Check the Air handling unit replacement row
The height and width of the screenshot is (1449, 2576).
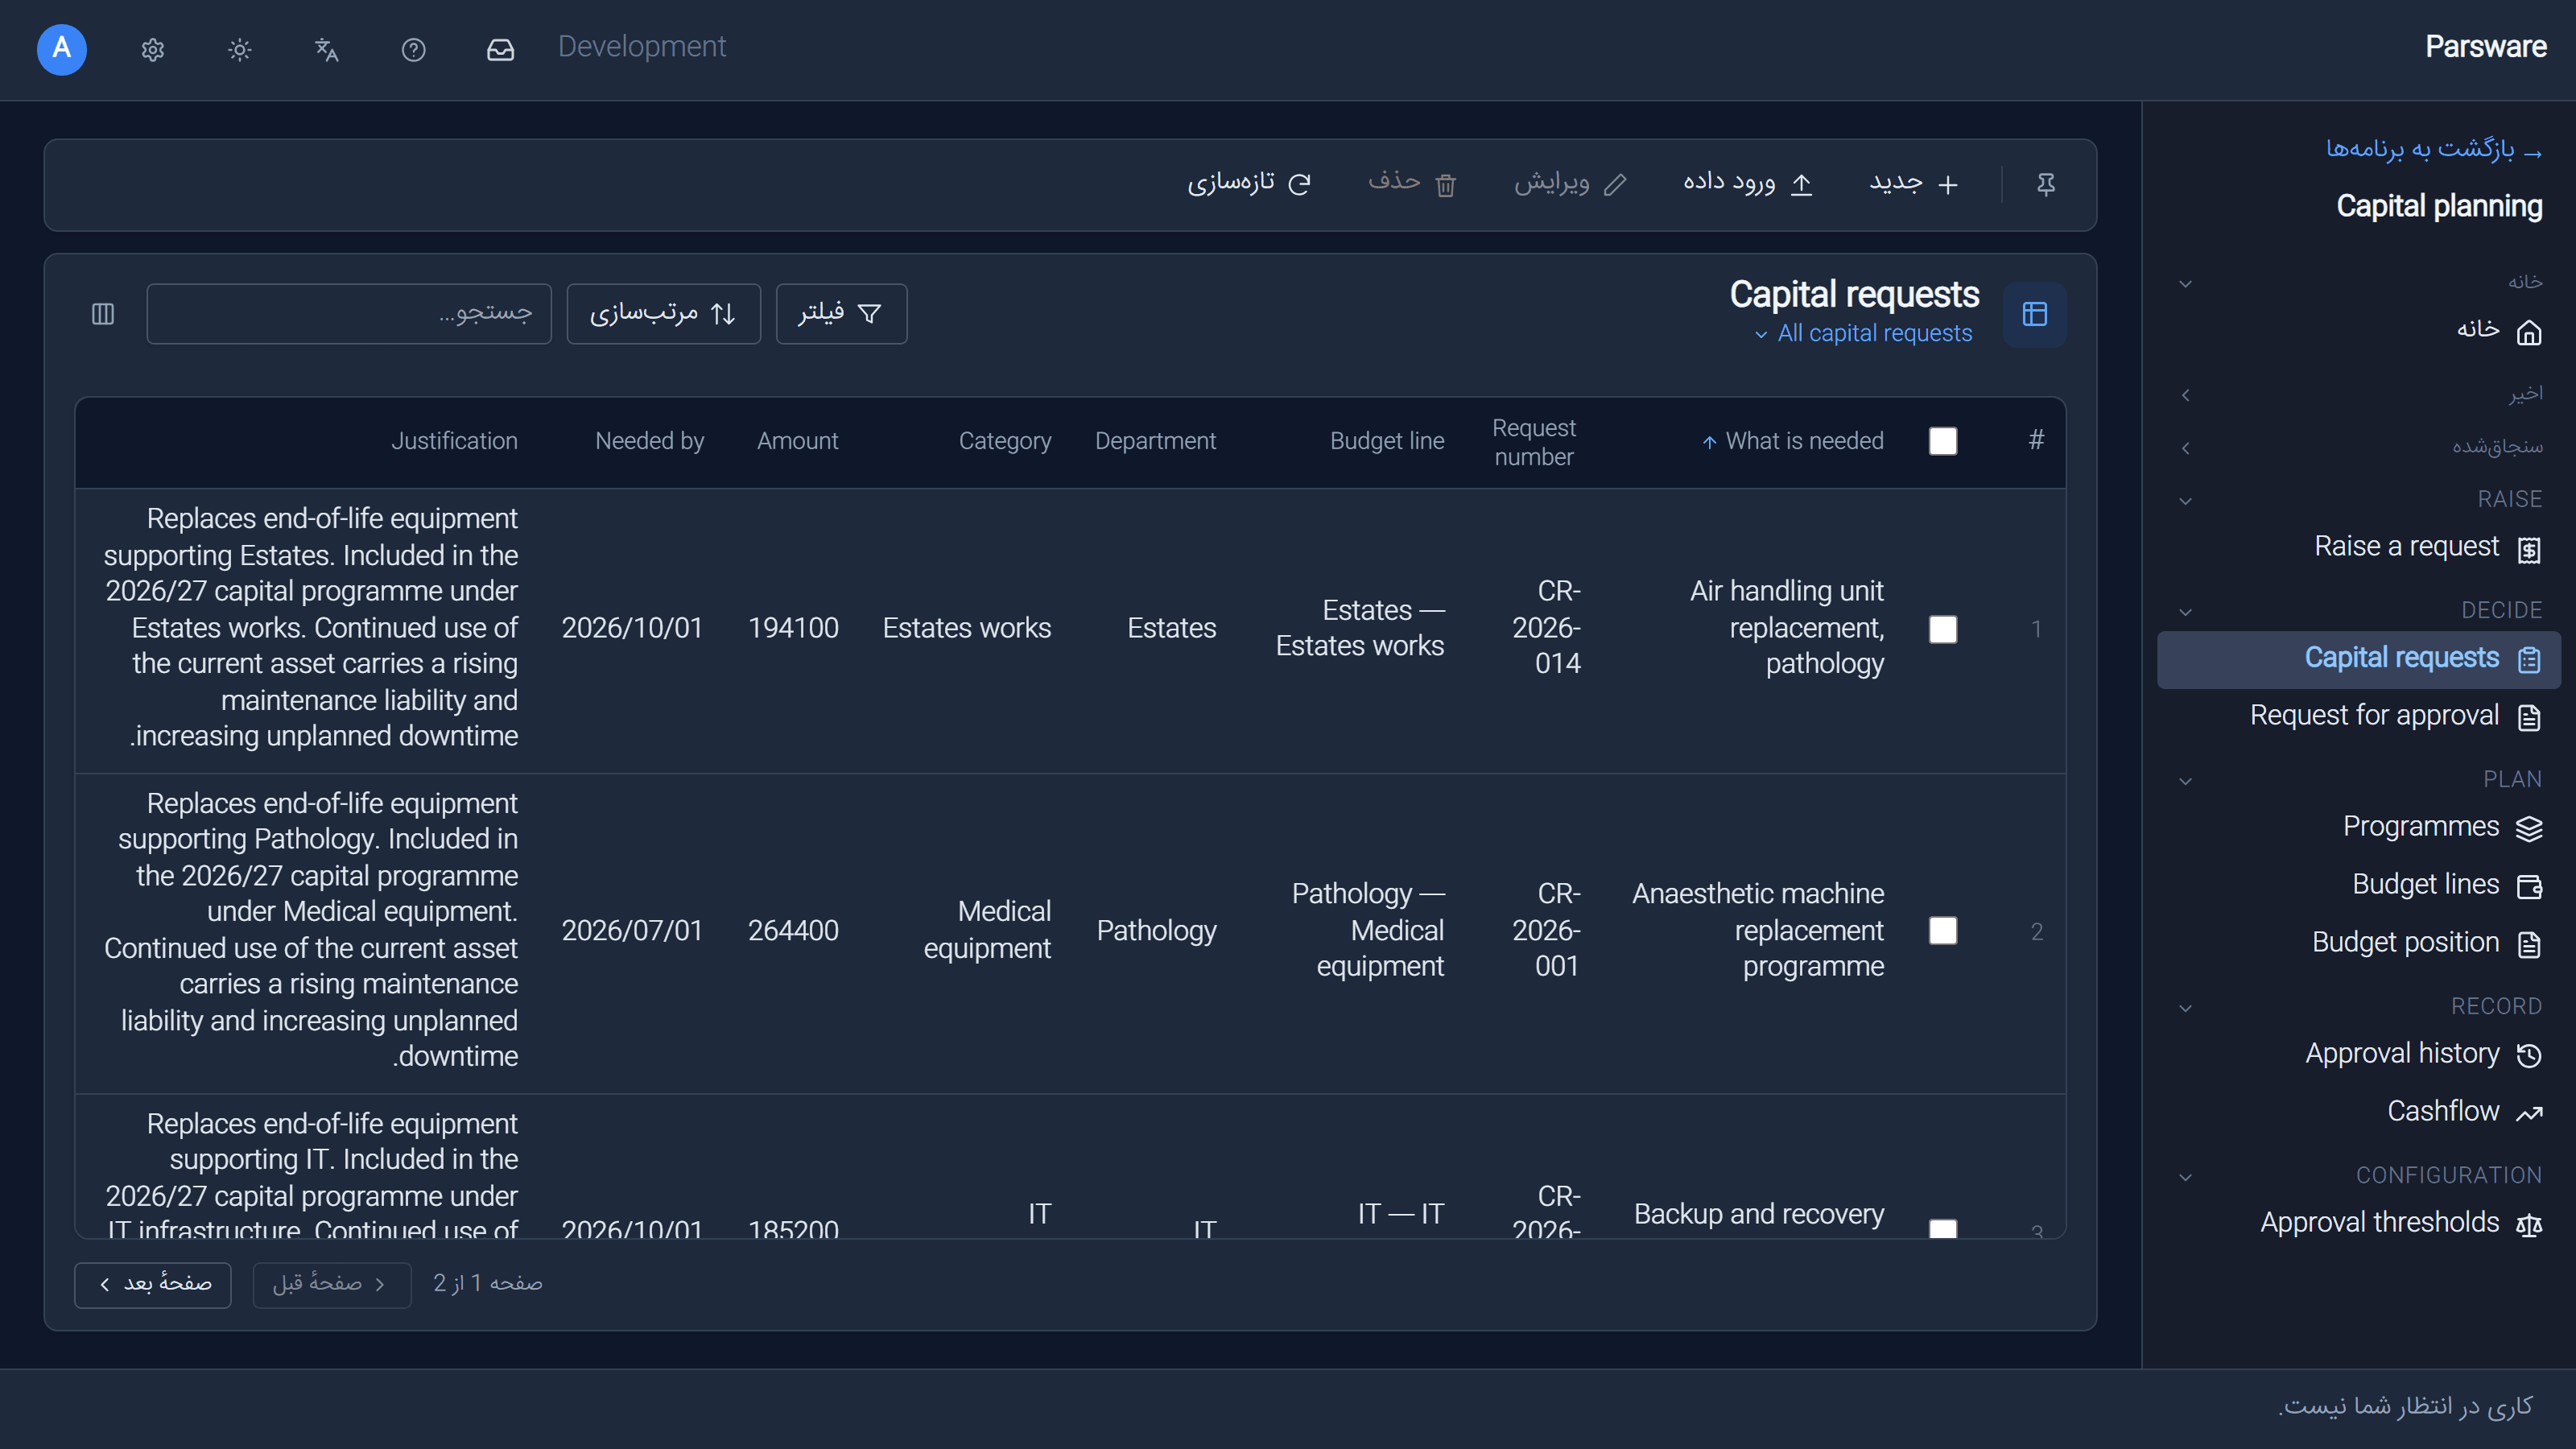(x=1942, y=629)
